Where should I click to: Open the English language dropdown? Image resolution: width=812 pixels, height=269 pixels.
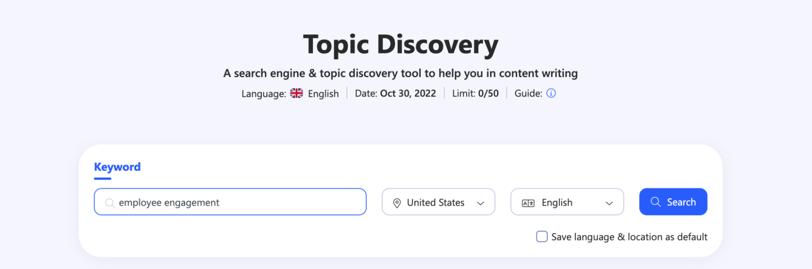[x=567, y=202]
